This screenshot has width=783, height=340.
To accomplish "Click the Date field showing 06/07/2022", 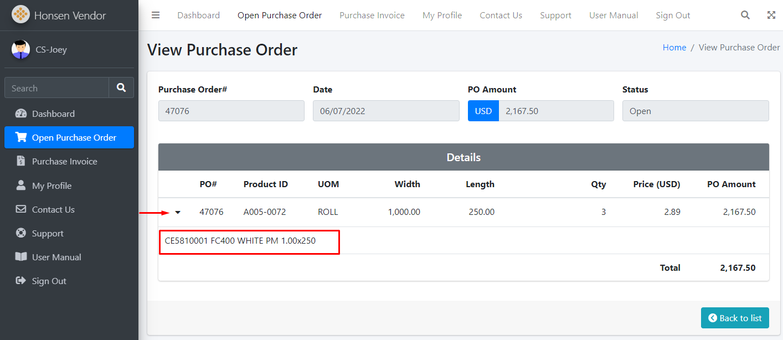I will (x=386, y=111).
